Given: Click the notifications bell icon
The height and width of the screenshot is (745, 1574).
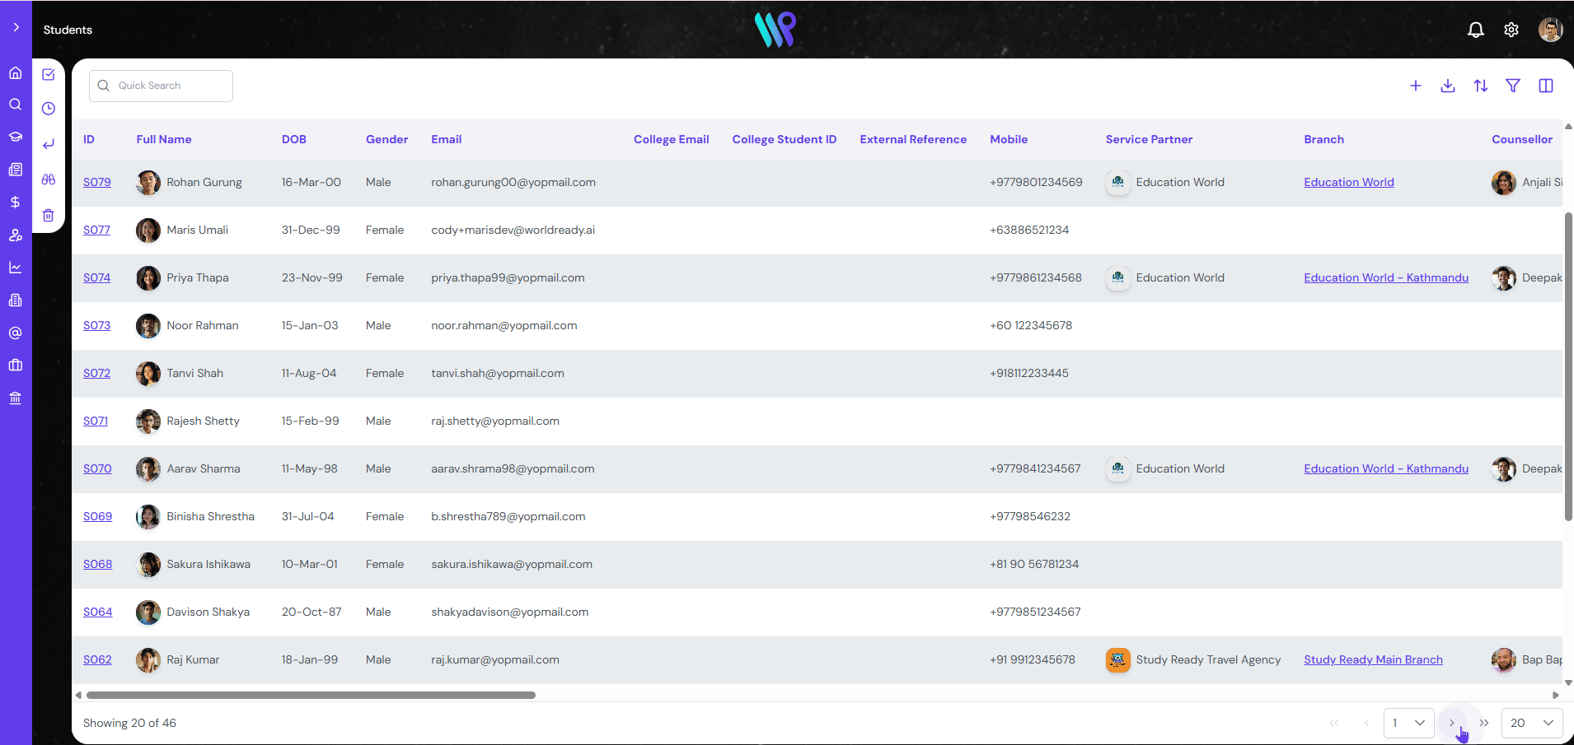Looking at the screenshot, I should (x=1475, y=30).
